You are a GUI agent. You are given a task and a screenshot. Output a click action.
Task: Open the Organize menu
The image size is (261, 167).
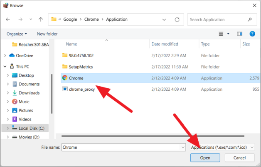(x=17, y=34)
